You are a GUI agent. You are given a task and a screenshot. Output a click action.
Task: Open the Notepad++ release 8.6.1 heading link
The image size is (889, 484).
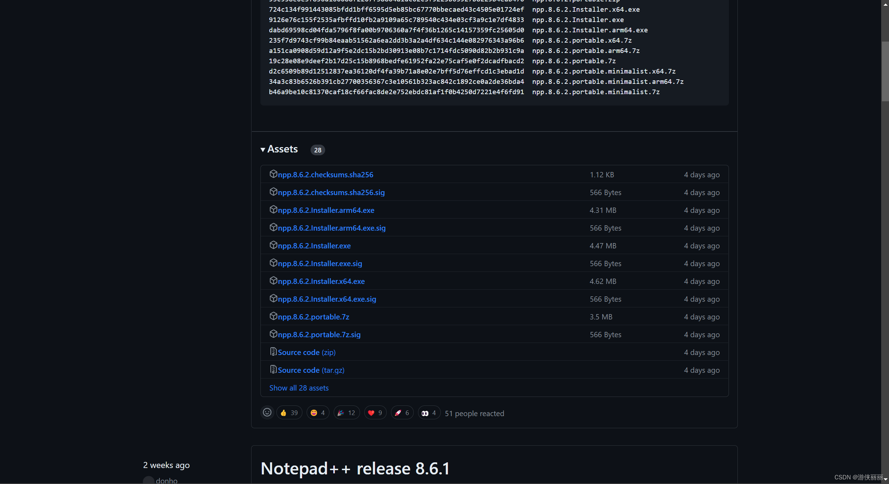pyautogui.click(x=355, y=468)
